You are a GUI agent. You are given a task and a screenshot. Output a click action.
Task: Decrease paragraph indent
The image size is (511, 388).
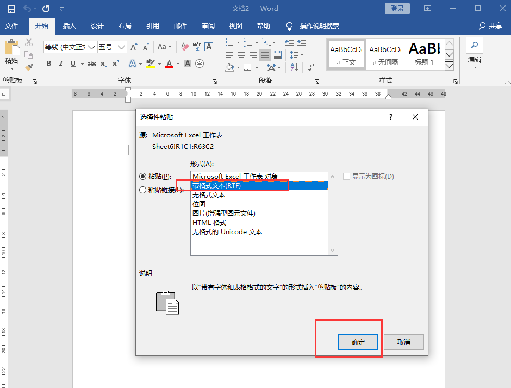289,42
